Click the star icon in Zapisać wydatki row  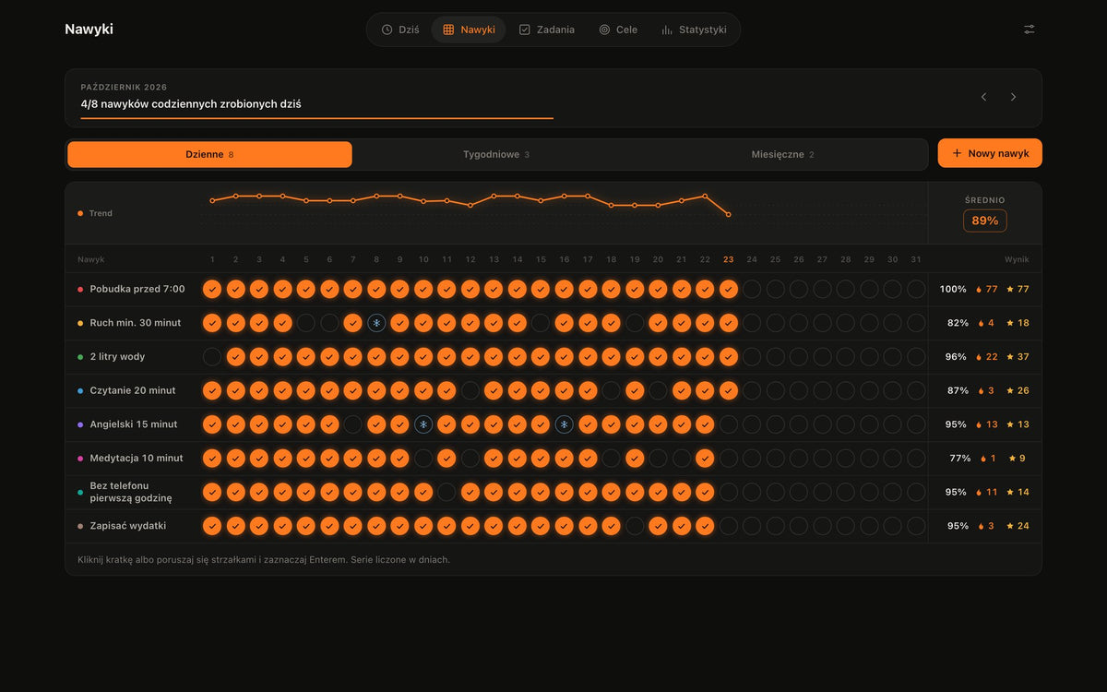coord(1010,526)
